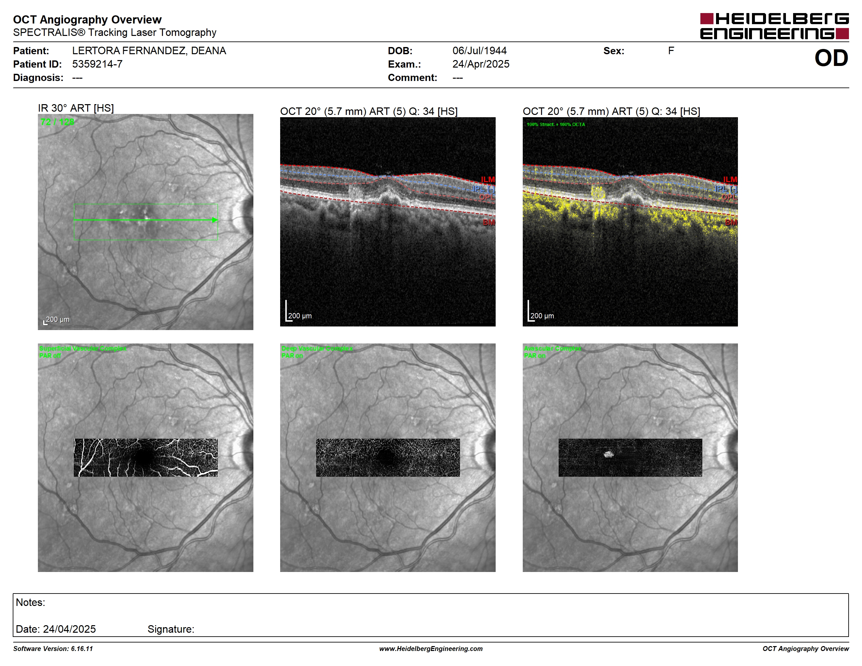Image resolution: width=862 pixels, height=666 pixels.
Task: Click the DOB value 06/Jul/1944
Action: [479, 51]
